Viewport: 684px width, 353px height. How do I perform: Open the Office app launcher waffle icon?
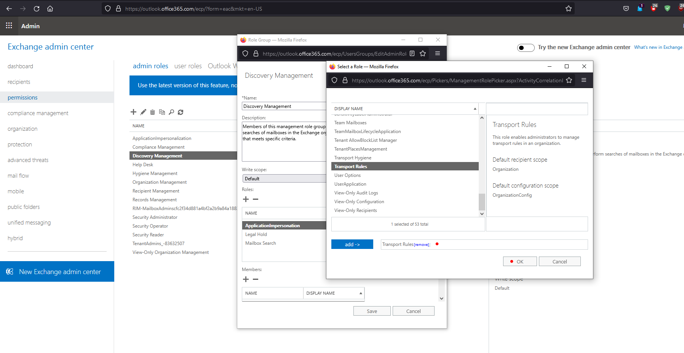pos(9,26)
